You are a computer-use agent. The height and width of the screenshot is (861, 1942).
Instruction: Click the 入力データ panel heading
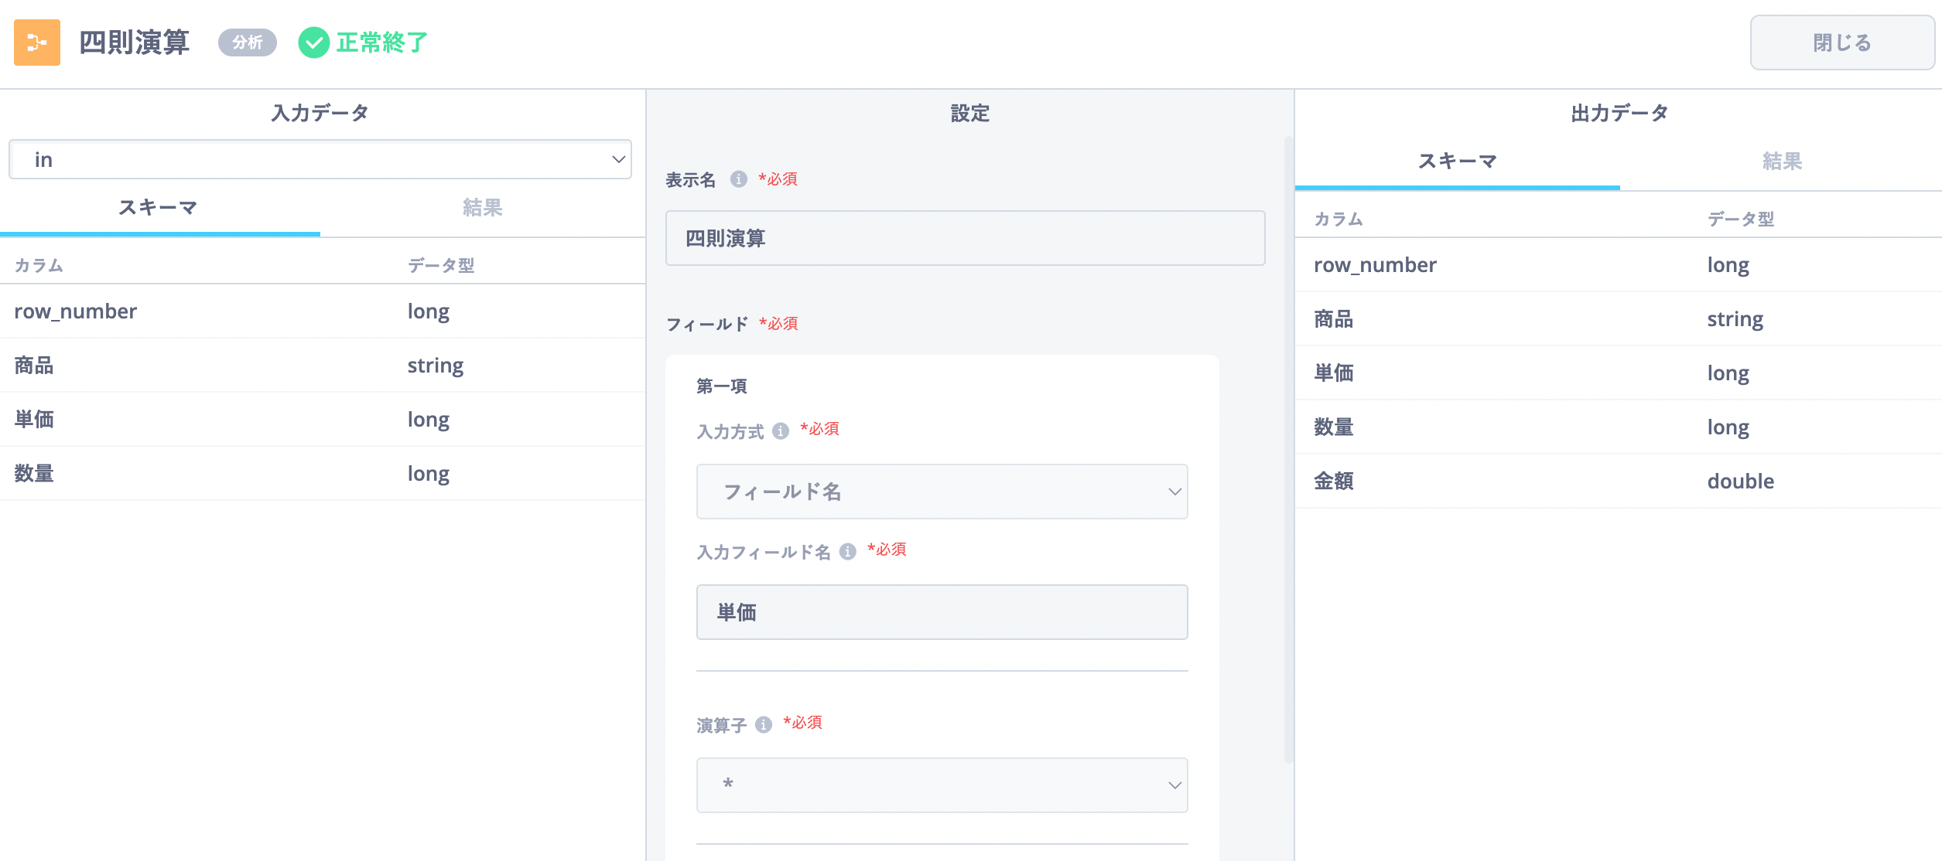[x=320, y=113]
